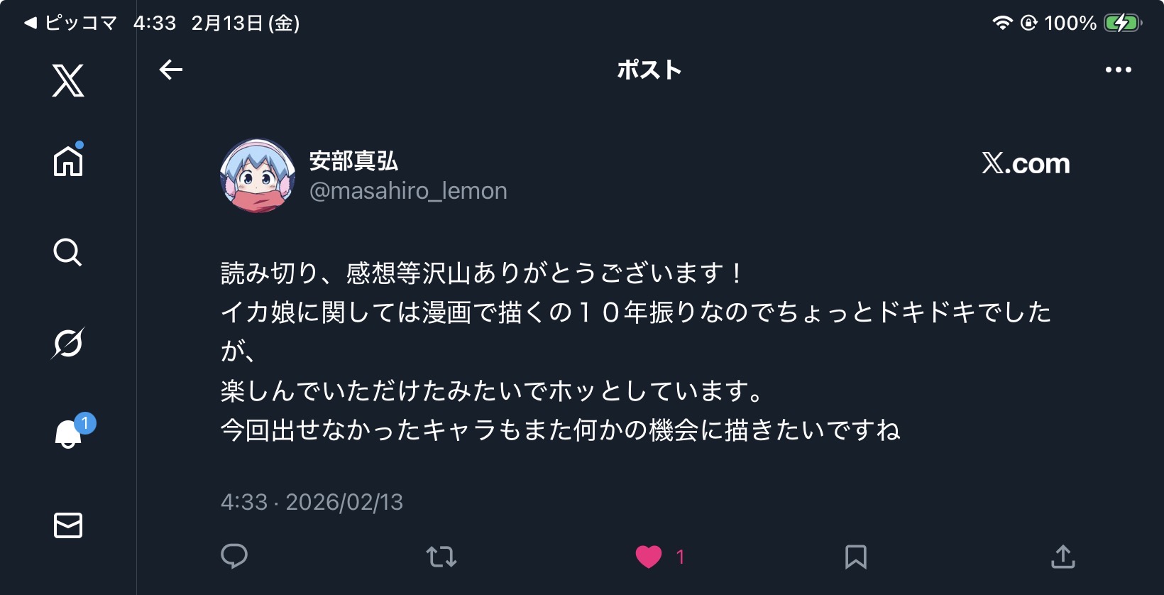The height and width of the screenshot is (595, 1164).
Task: Click the @masahiro_lemon handle
Action: [408, 191]
